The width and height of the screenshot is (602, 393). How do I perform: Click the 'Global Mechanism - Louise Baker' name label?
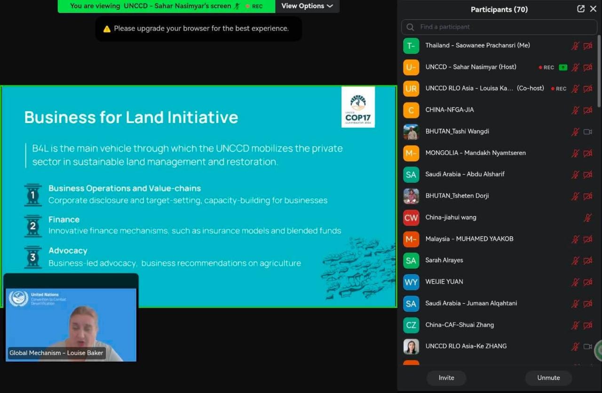click(56, 353)
